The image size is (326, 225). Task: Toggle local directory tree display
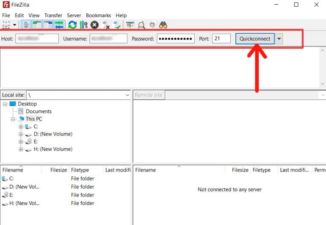click(x=37, y=25)
